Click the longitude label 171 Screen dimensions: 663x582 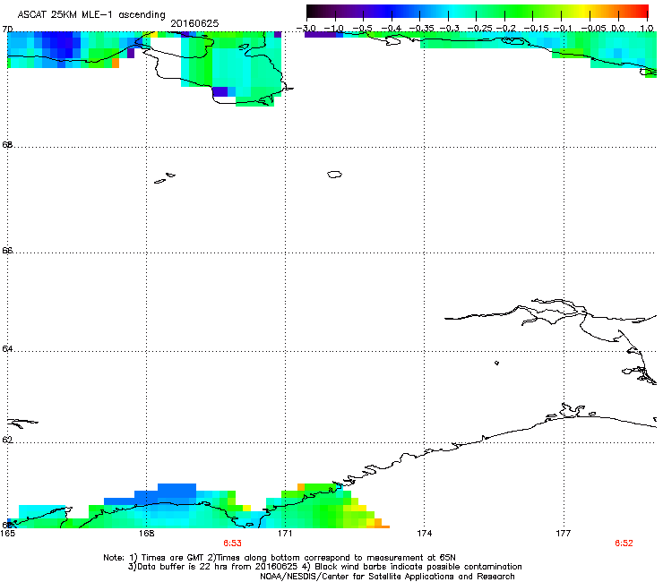point(285,534)
